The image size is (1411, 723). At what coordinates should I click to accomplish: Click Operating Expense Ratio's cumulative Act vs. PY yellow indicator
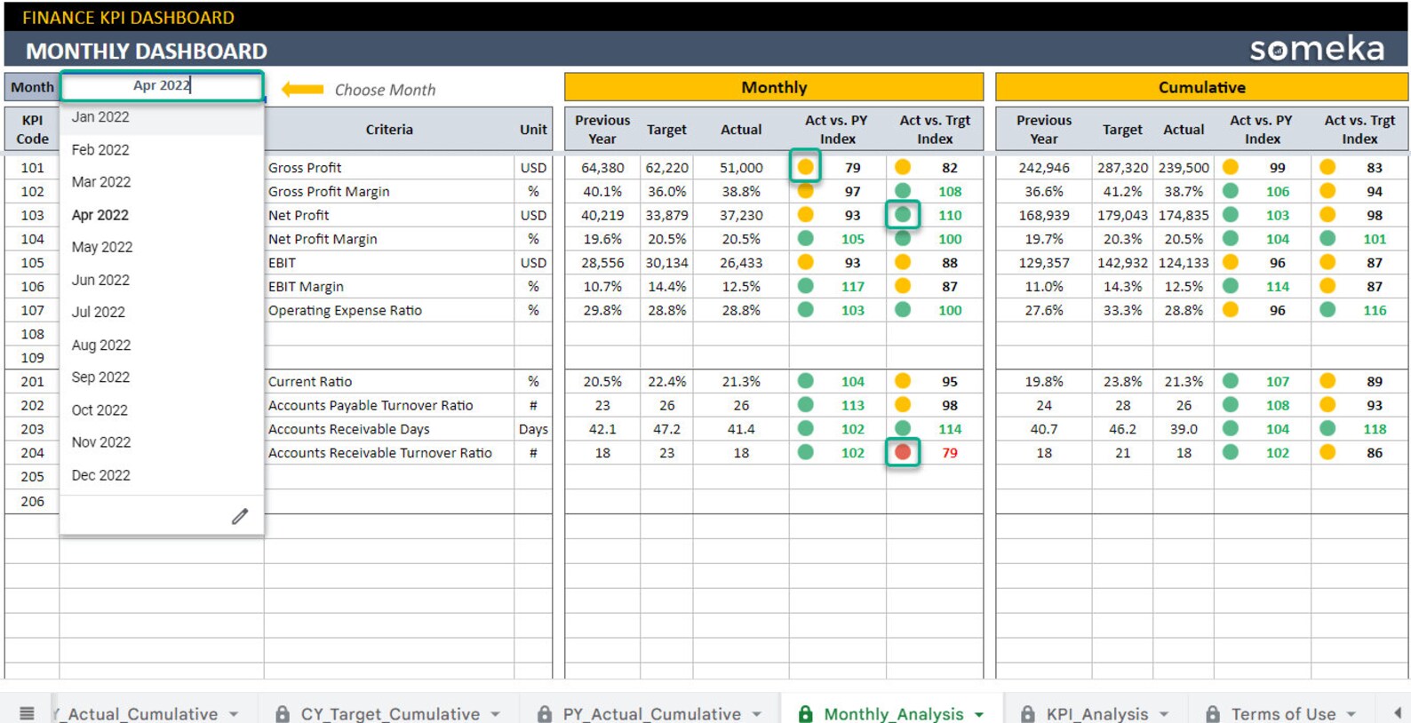pos(1231,310)
